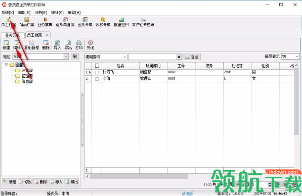Click the 试用版 trial link in status bar
302x196 pixels.
click(x=187, y=193)
